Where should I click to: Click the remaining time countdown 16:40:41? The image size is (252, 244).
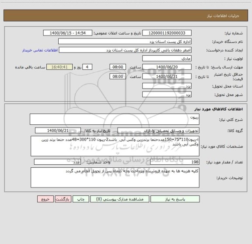tap(59, 67)
